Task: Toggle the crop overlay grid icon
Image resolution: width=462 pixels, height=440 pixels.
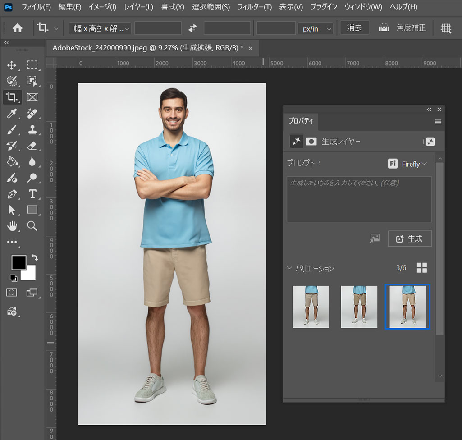Action: pos(446,28)
